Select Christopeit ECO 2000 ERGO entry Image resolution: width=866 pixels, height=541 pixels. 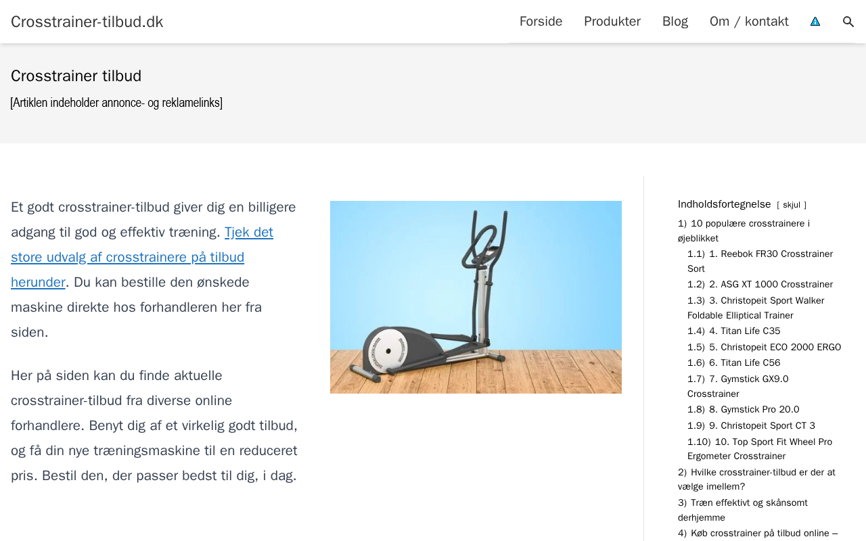point(764,348)
